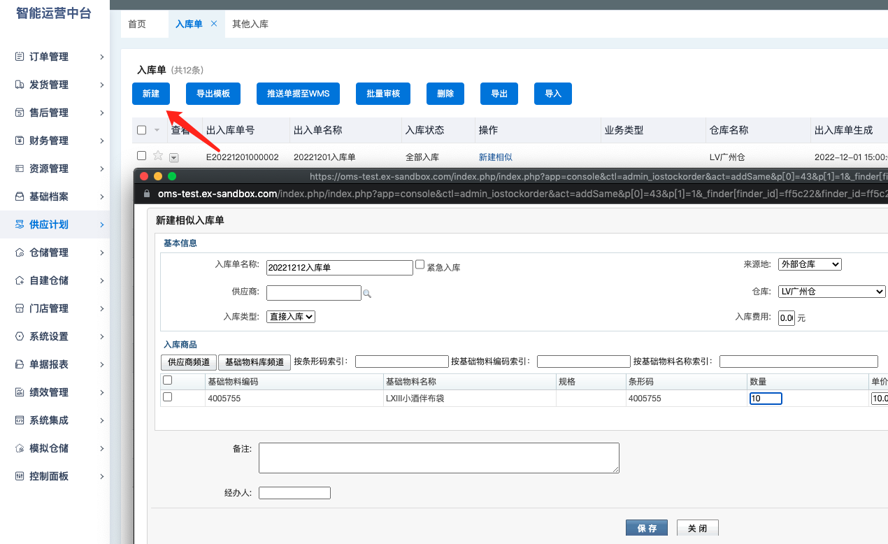888x544 pixels.
Task: Tick the select-all checkbox in 入库单 list header
Action: pos(142,130)
